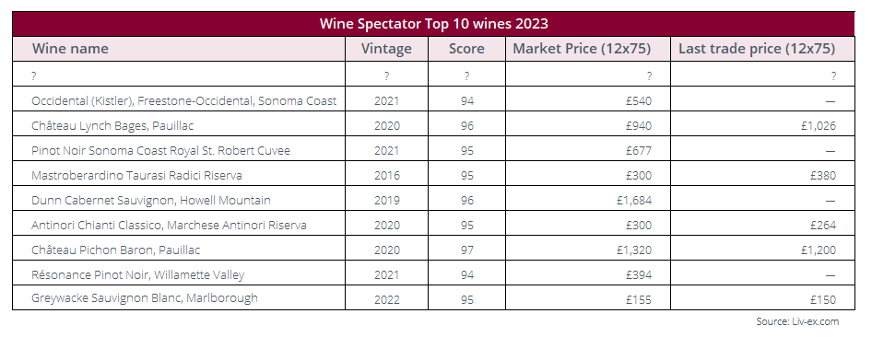The width and height of the screenshot is (872, 337).
Task: Open the Liv-ex.com source link
Action: coord(797,321)
